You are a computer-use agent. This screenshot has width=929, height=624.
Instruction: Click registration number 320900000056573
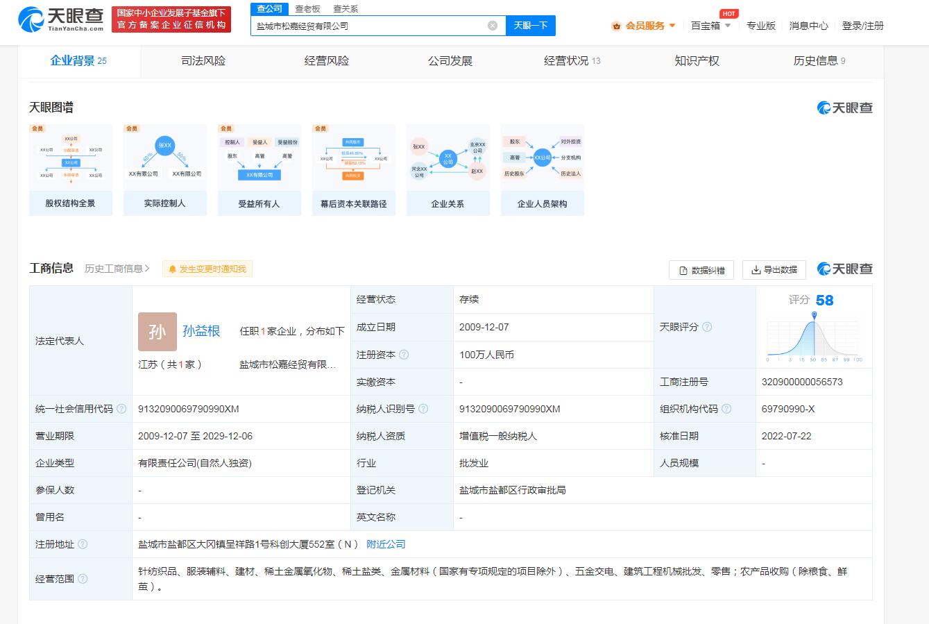tap(802, 382)
